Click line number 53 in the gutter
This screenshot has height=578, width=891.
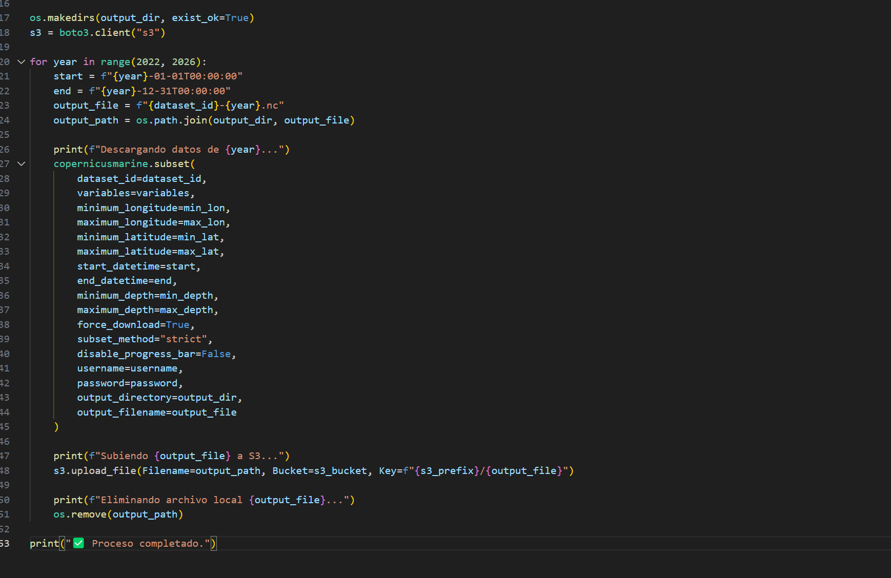5,543
